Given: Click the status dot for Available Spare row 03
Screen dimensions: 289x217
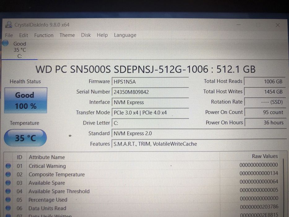Looking at the screenshot, I should tap(8, 183).
